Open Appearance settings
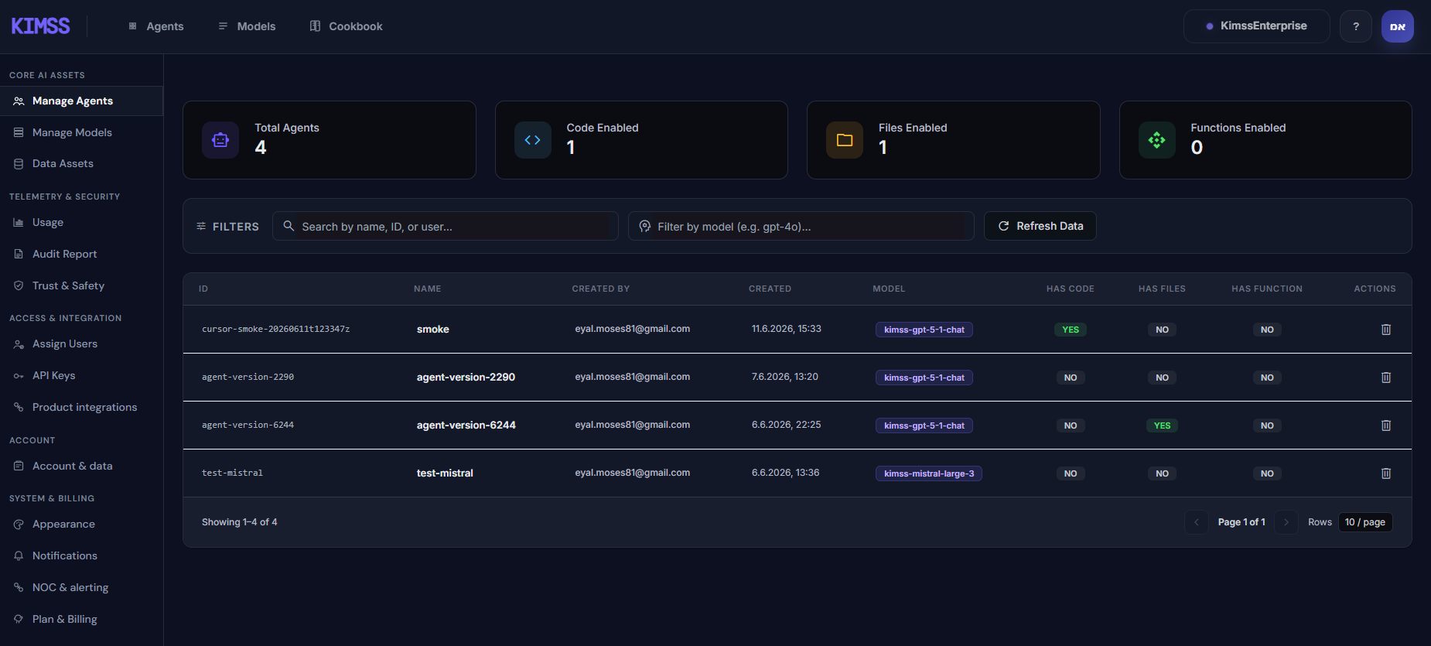Image resolution: width=1431 pixels, height=646 pixels. pos(81,524)
